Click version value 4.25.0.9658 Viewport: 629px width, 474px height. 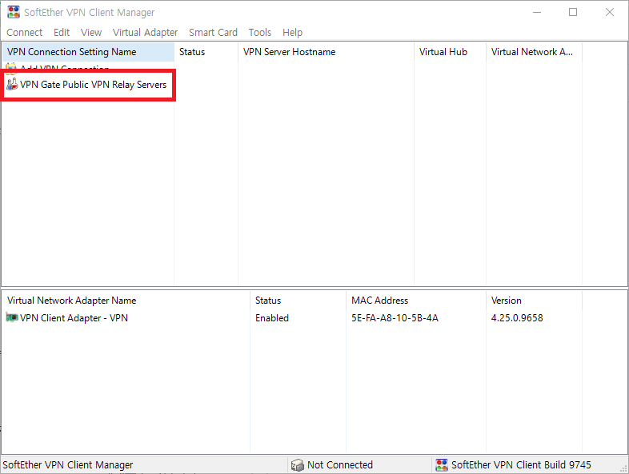tap(517, 318)
